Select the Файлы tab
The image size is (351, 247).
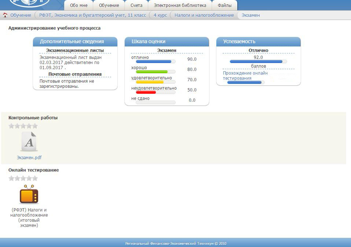224,5
